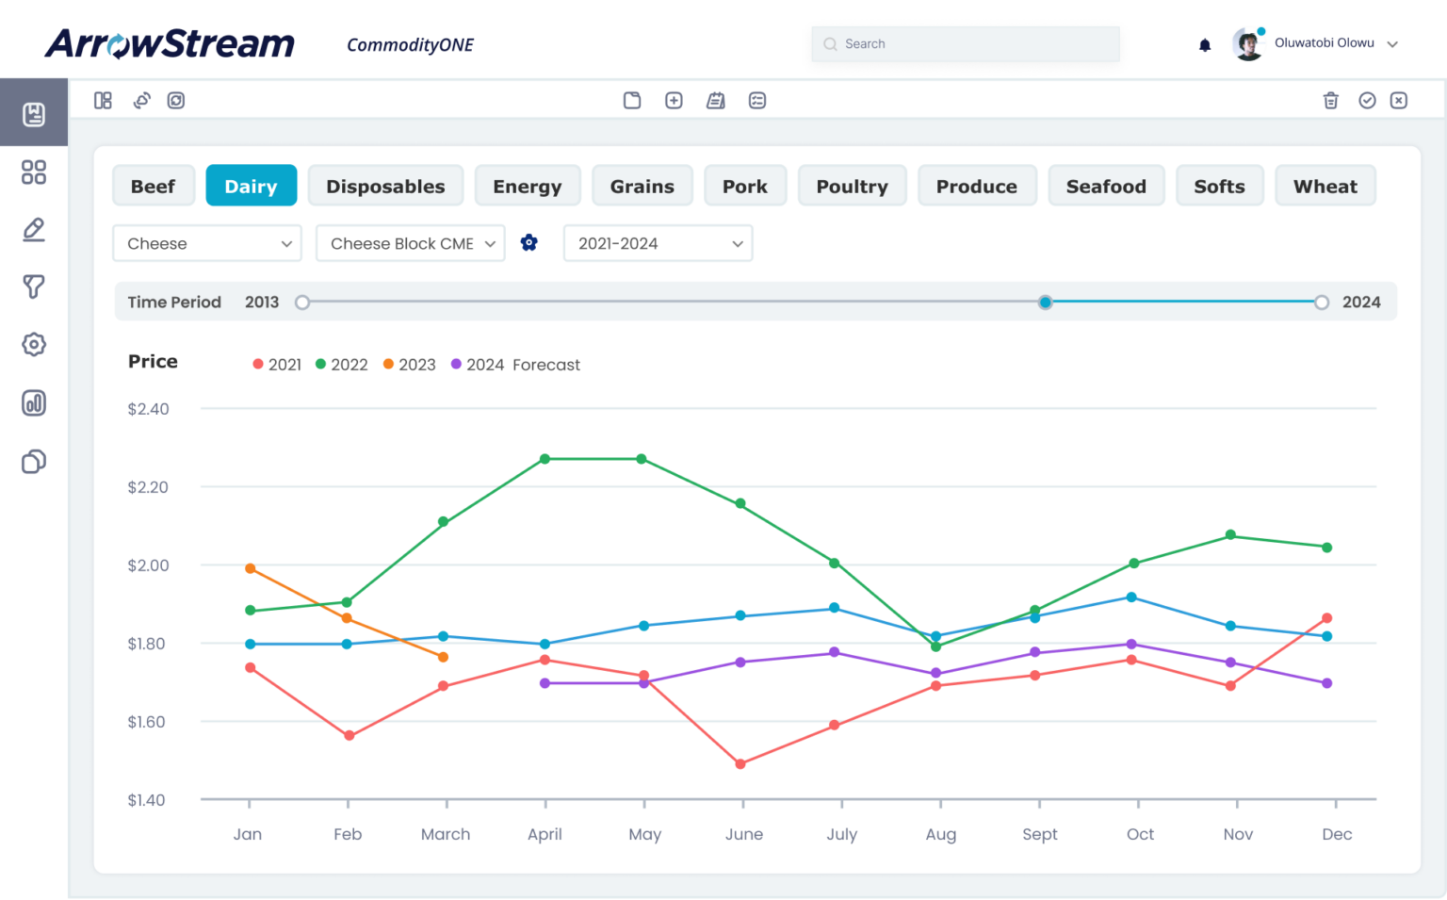Click the blue gear settings icon
1447x900 pixels.
tap(529, 243)
